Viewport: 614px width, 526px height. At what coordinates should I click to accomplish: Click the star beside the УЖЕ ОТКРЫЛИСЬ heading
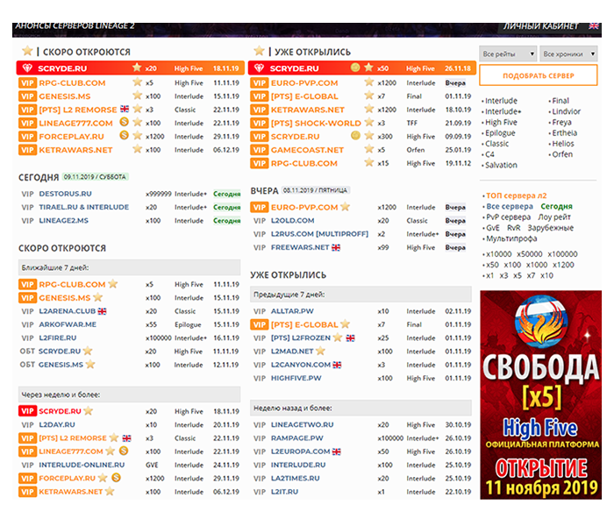[x=259, y=51]
